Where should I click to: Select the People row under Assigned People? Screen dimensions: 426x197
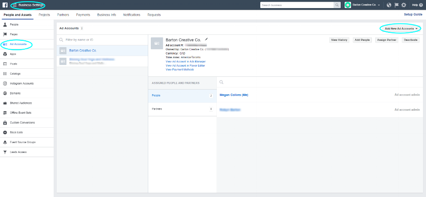click(182, 96)
